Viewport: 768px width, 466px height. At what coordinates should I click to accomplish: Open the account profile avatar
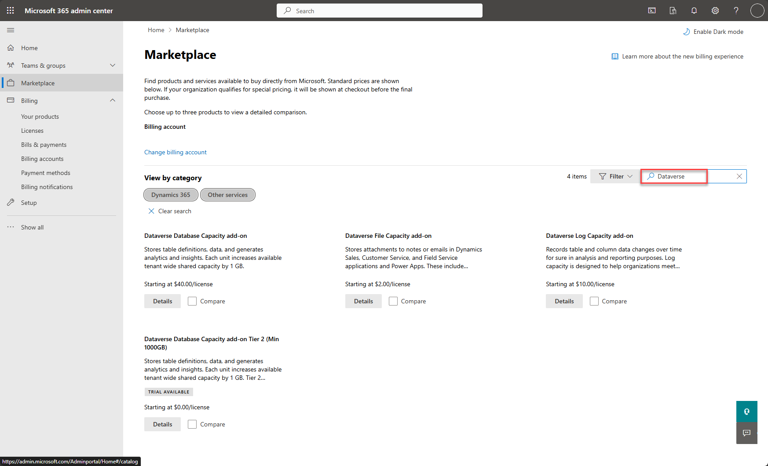pyautogui.click(x=757, y=11)
